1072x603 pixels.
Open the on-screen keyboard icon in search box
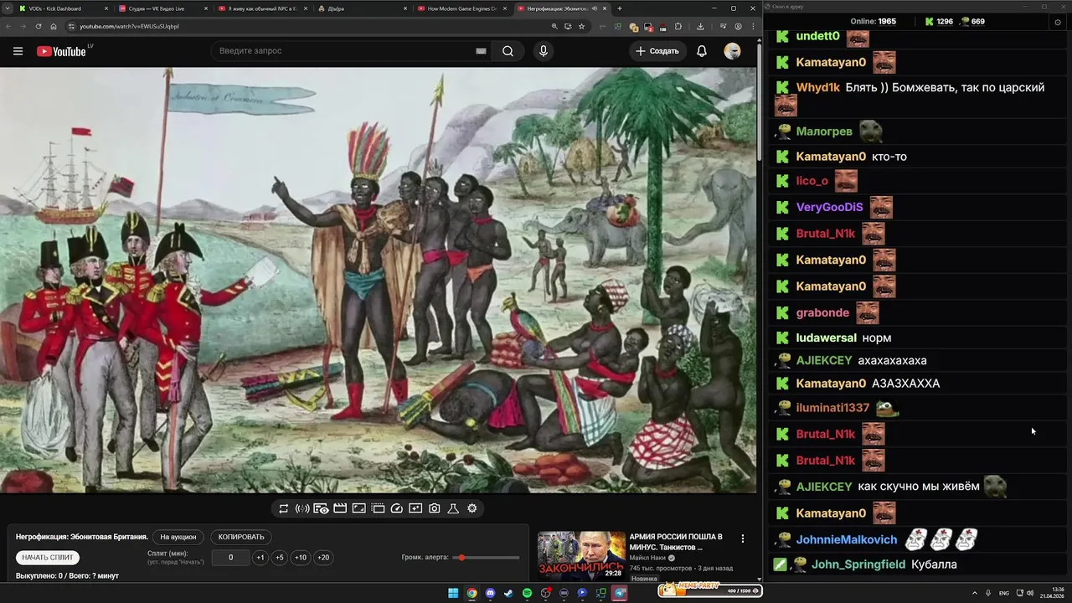point(481,51)
